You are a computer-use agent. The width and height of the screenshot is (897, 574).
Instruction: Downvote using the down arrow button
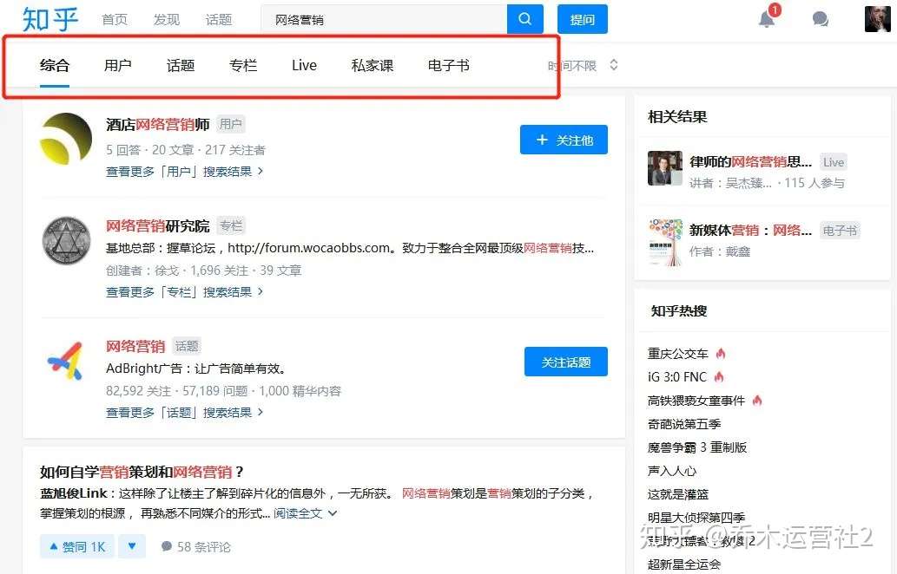[x=132, y=546]
